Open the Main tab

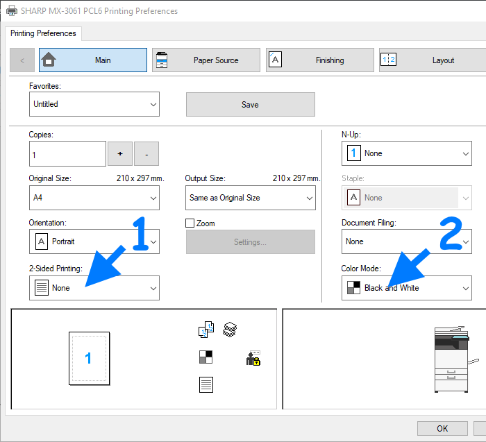click(x=93, y=60)
